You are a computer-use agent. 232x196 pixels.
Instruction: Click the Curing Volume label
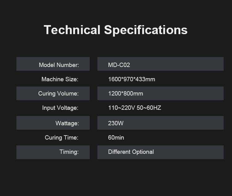tap(58, 94)
